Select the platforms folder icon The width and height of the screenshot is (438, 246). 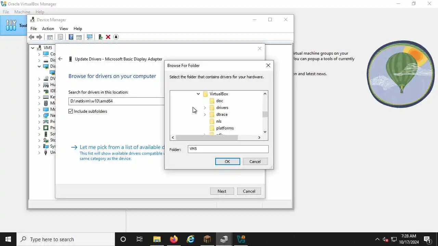coord(212,128)
